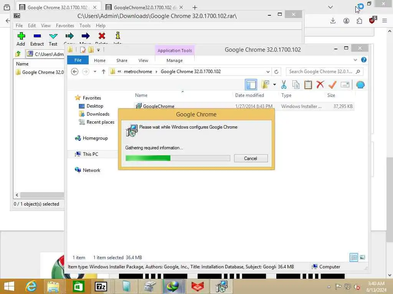
Task: Open browser hamburger menu
Action: coord(385,21)
